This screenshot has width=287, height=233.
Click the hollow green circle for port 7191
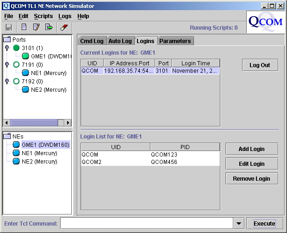click(16, 65)
